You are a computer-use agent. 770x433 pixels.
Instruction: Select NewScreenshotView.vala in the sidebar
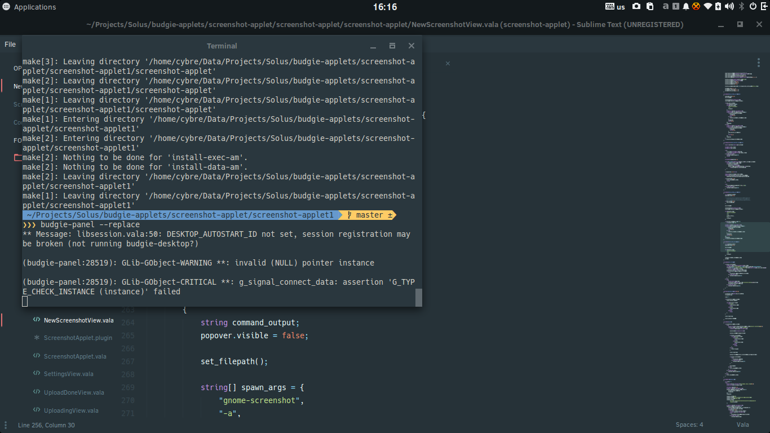(78, 320)
